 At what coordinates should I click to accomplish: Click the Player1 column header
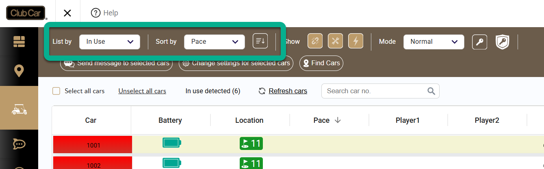coord(407,120)
